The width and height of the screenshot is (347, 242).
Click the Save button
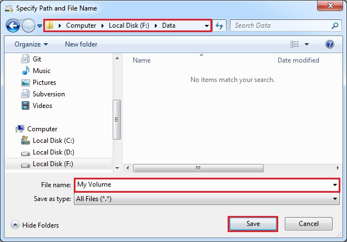click(253, 223)
